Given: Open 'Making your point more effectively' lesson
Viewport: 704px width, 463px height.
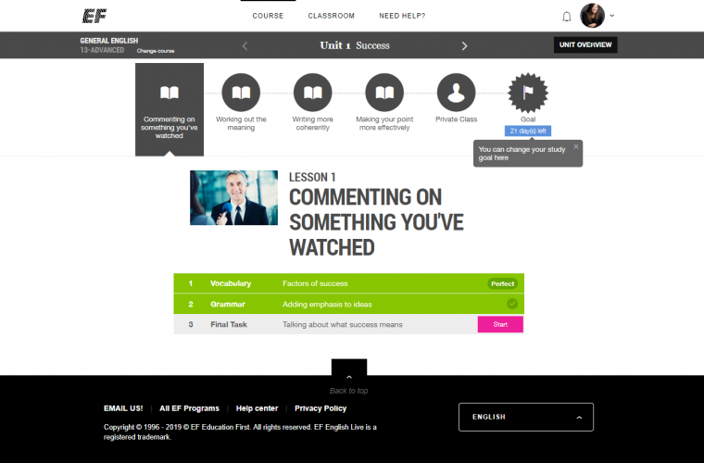Looking at the screenshot, I should (384, 93).
